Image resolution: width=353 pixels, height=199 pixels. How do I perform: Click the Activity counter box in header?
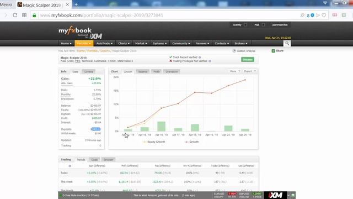(245, 25)
